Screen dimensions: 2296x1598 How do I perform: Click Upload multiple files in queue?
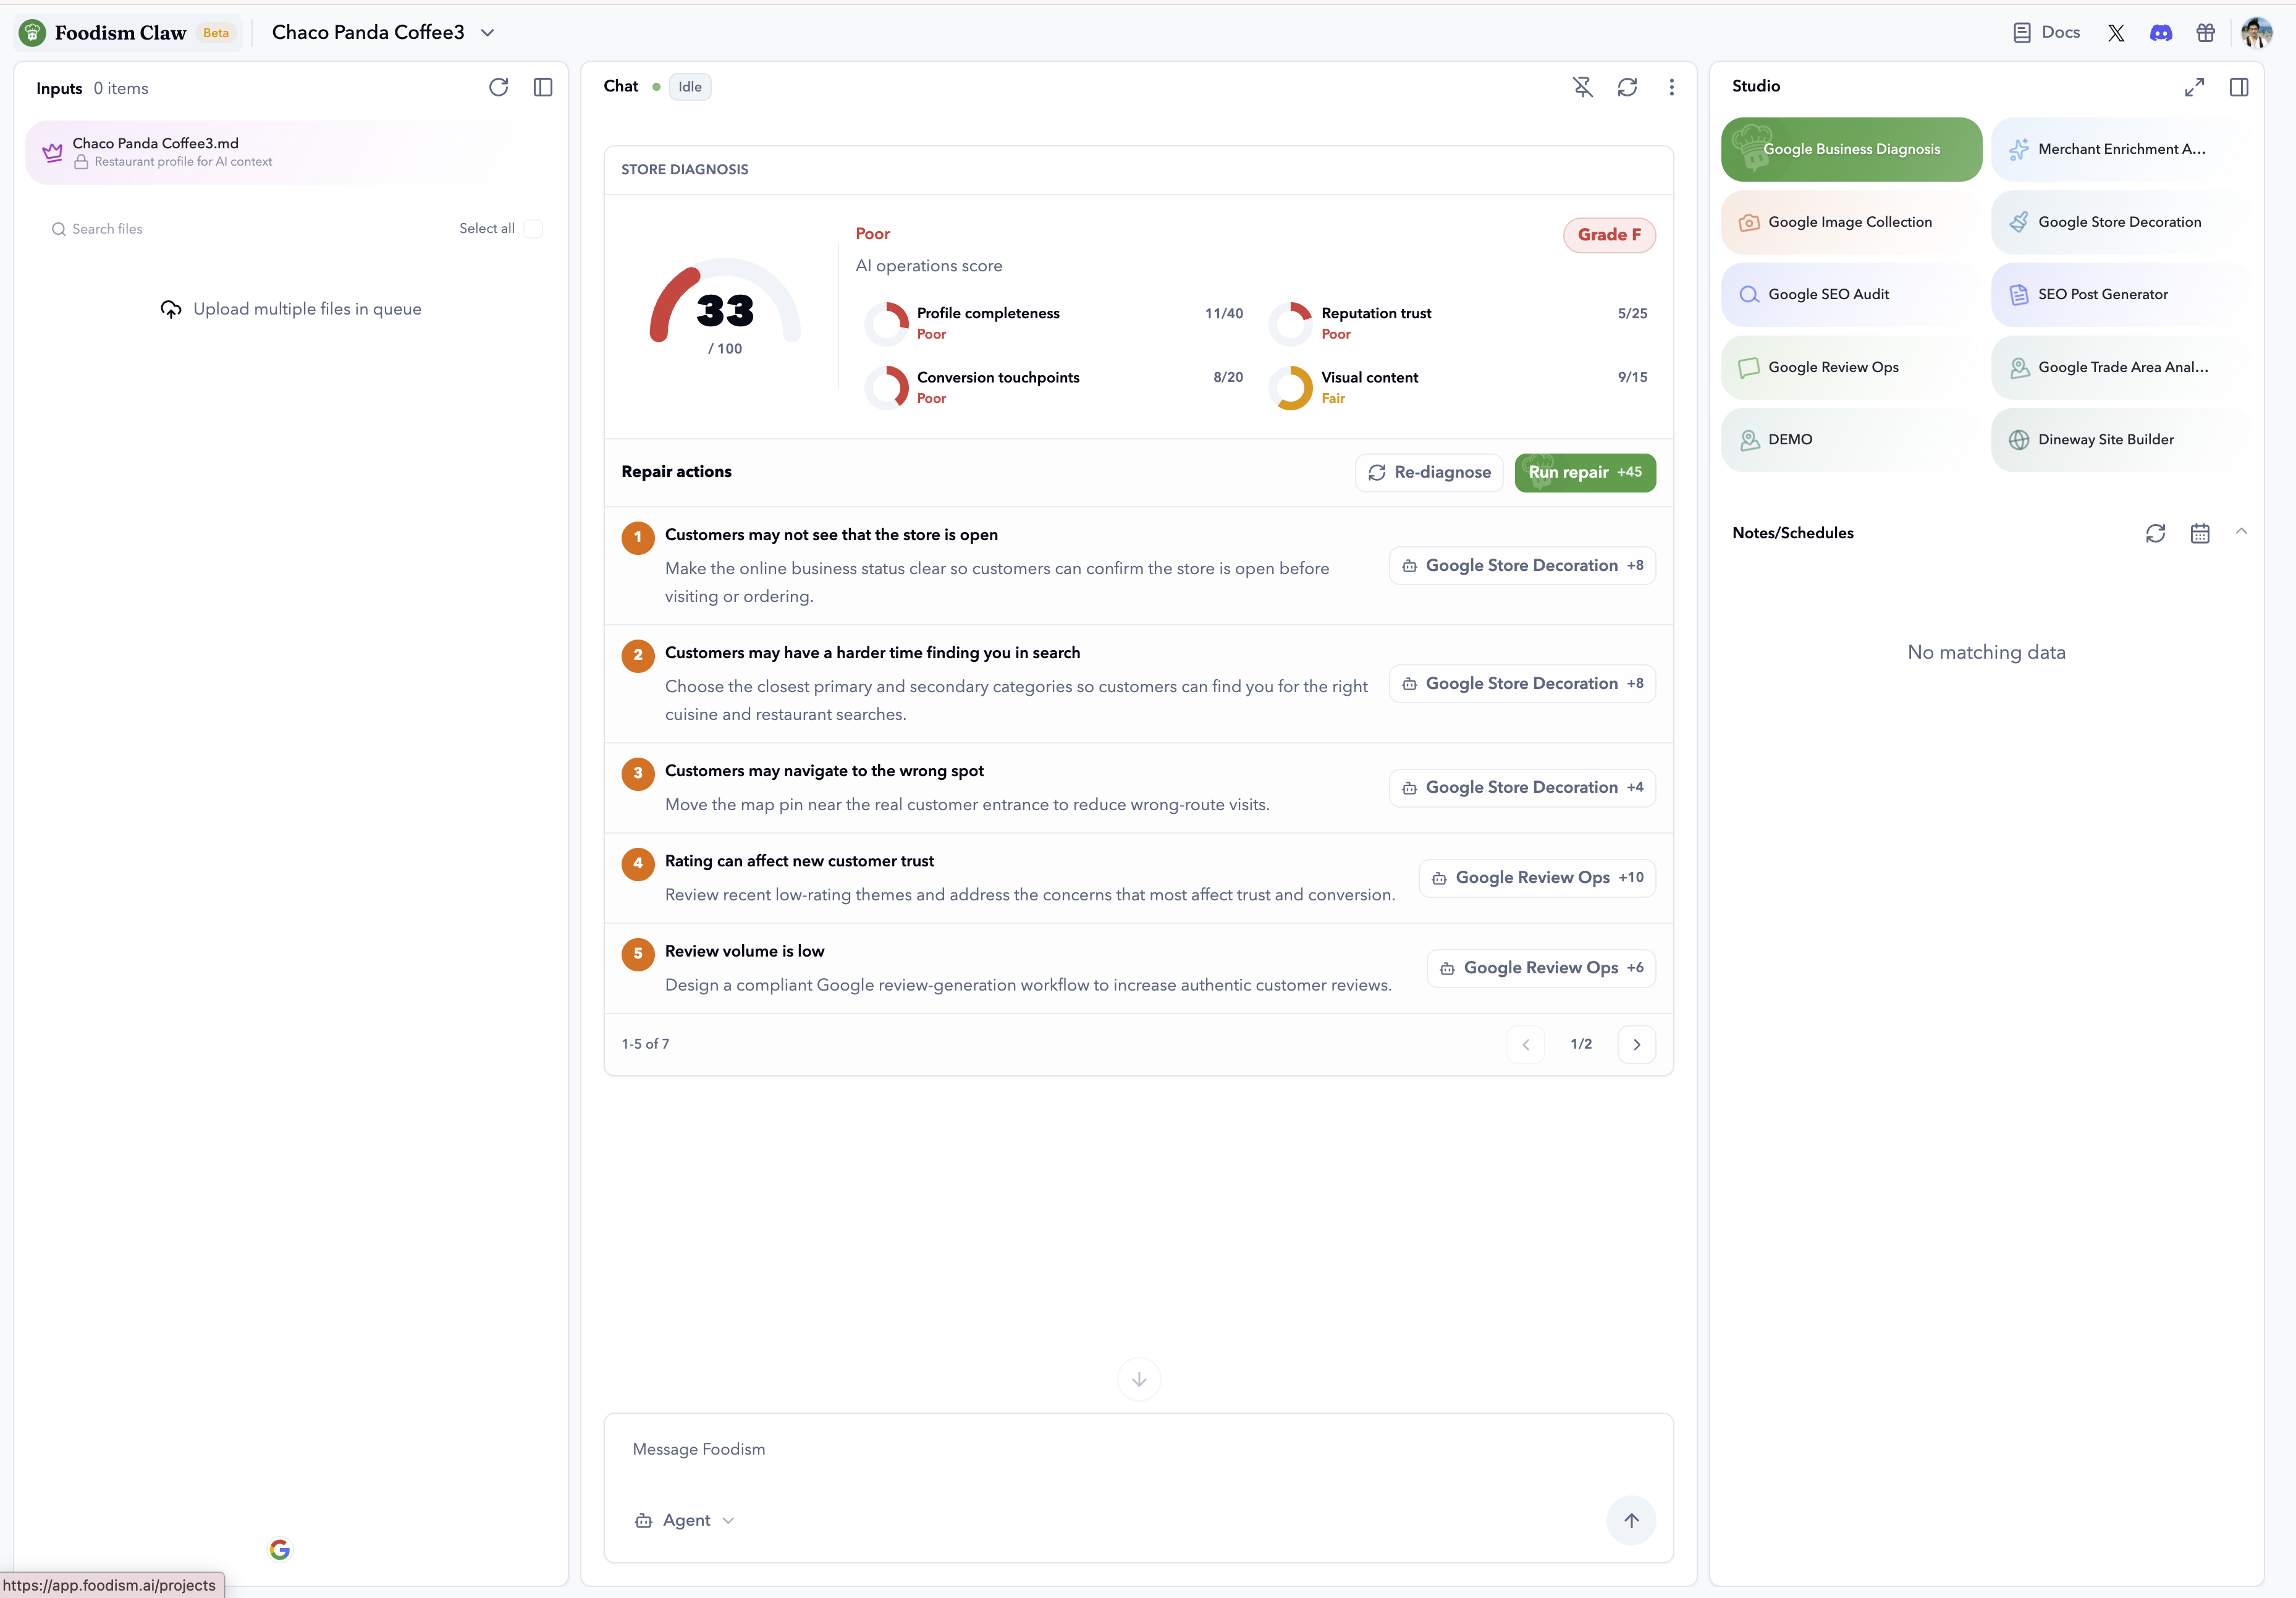coord(291,309)
